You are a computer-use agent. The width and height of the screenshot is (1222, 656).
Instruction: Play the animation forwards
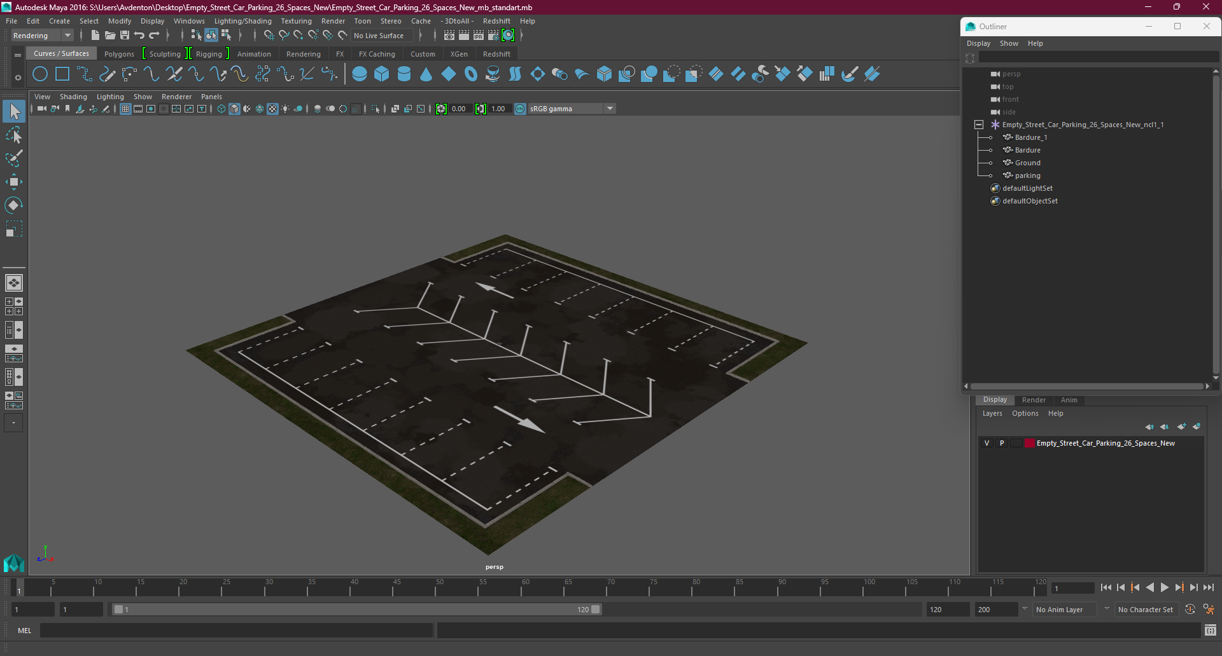point(1165,588)
